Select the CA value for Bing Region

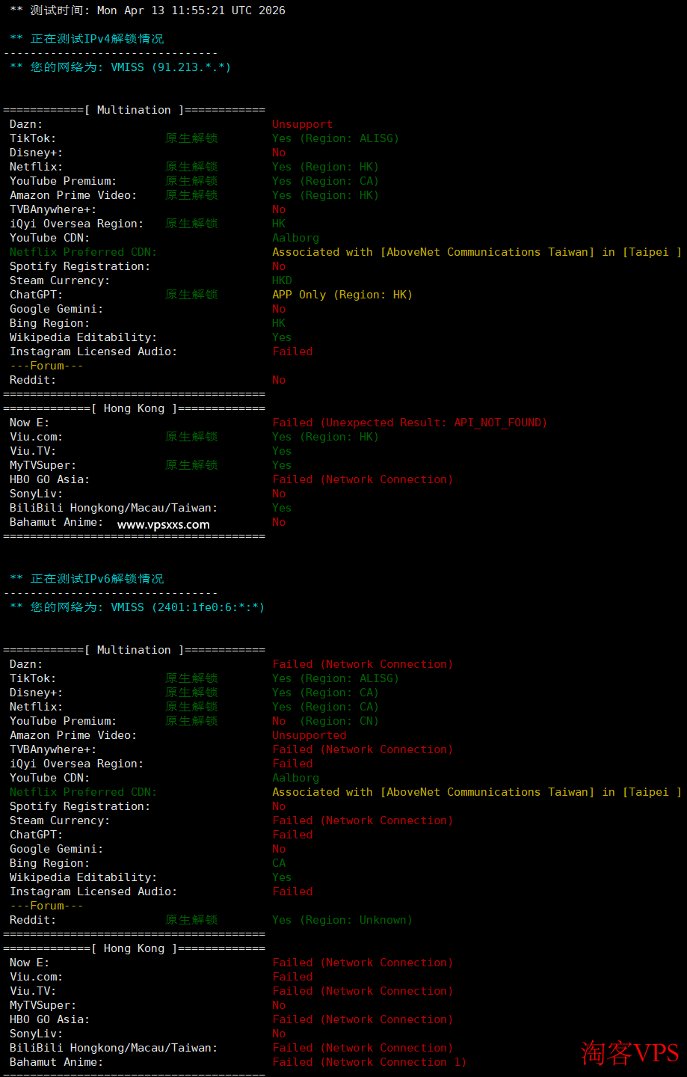pos(279,863)
